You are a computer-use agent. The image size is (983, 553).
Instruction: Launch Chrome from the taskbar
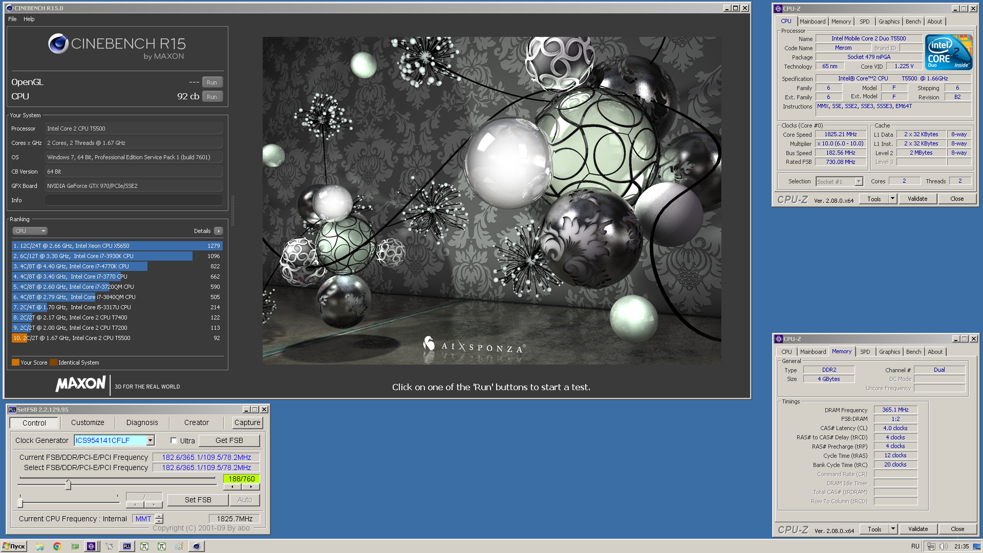pos(57,546)
